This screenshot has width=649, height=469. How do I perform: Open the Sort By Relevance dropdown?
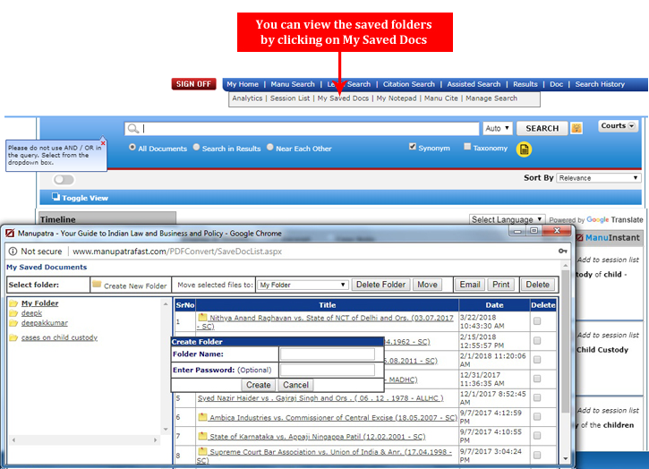point(598,178)
